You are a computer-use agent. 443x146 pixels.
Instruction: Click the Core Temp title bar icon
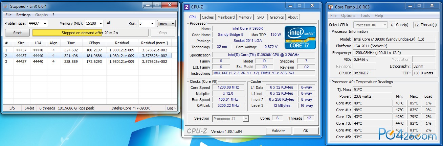331,7
